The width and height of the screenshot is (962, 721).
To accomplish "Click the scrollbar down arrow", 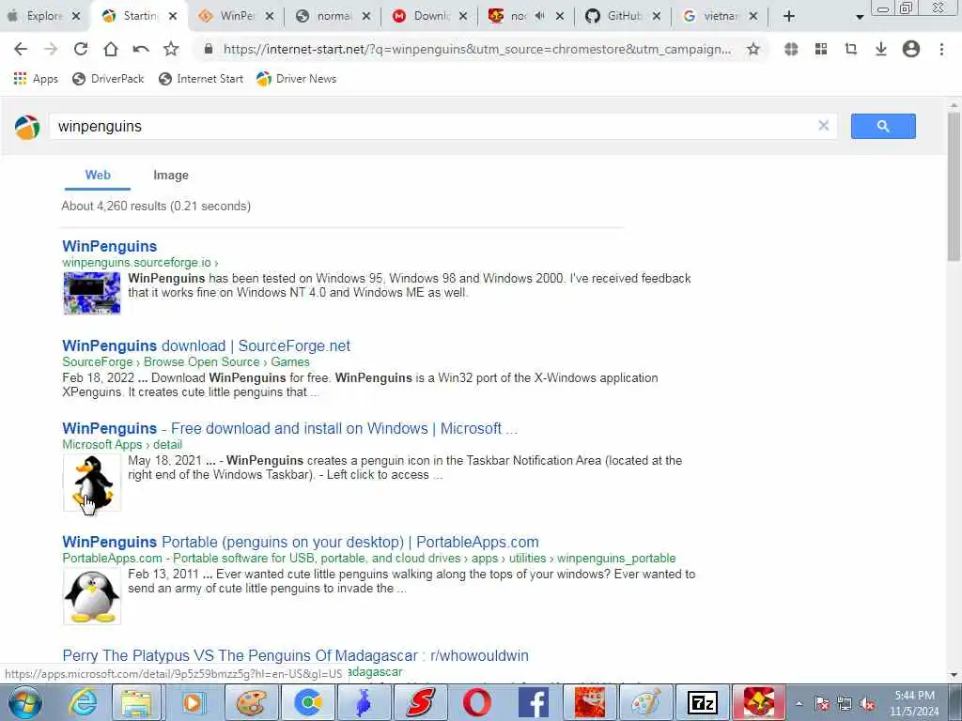I will pos(954,674).
